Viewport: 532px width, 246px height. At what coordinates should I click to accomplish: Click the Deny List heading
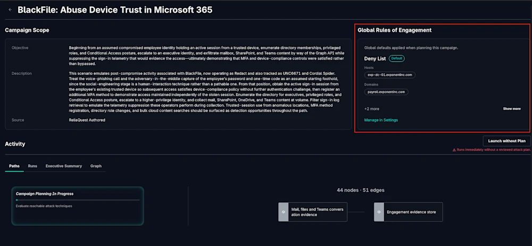tap(375, 58)
